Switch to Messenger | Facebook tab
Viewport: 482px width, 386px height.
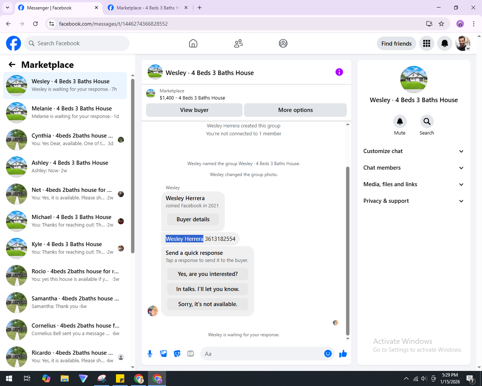coord(58,8)
